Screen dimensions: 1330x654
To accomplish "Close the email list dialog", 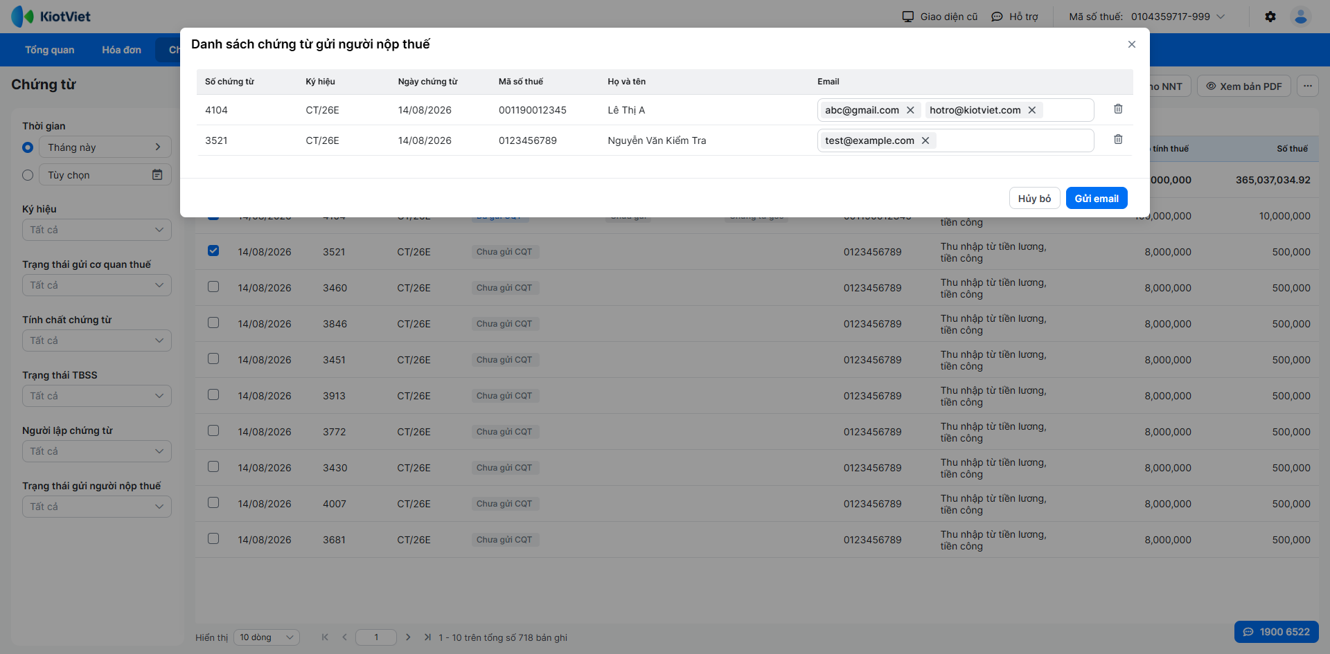I will (1132, 44).
